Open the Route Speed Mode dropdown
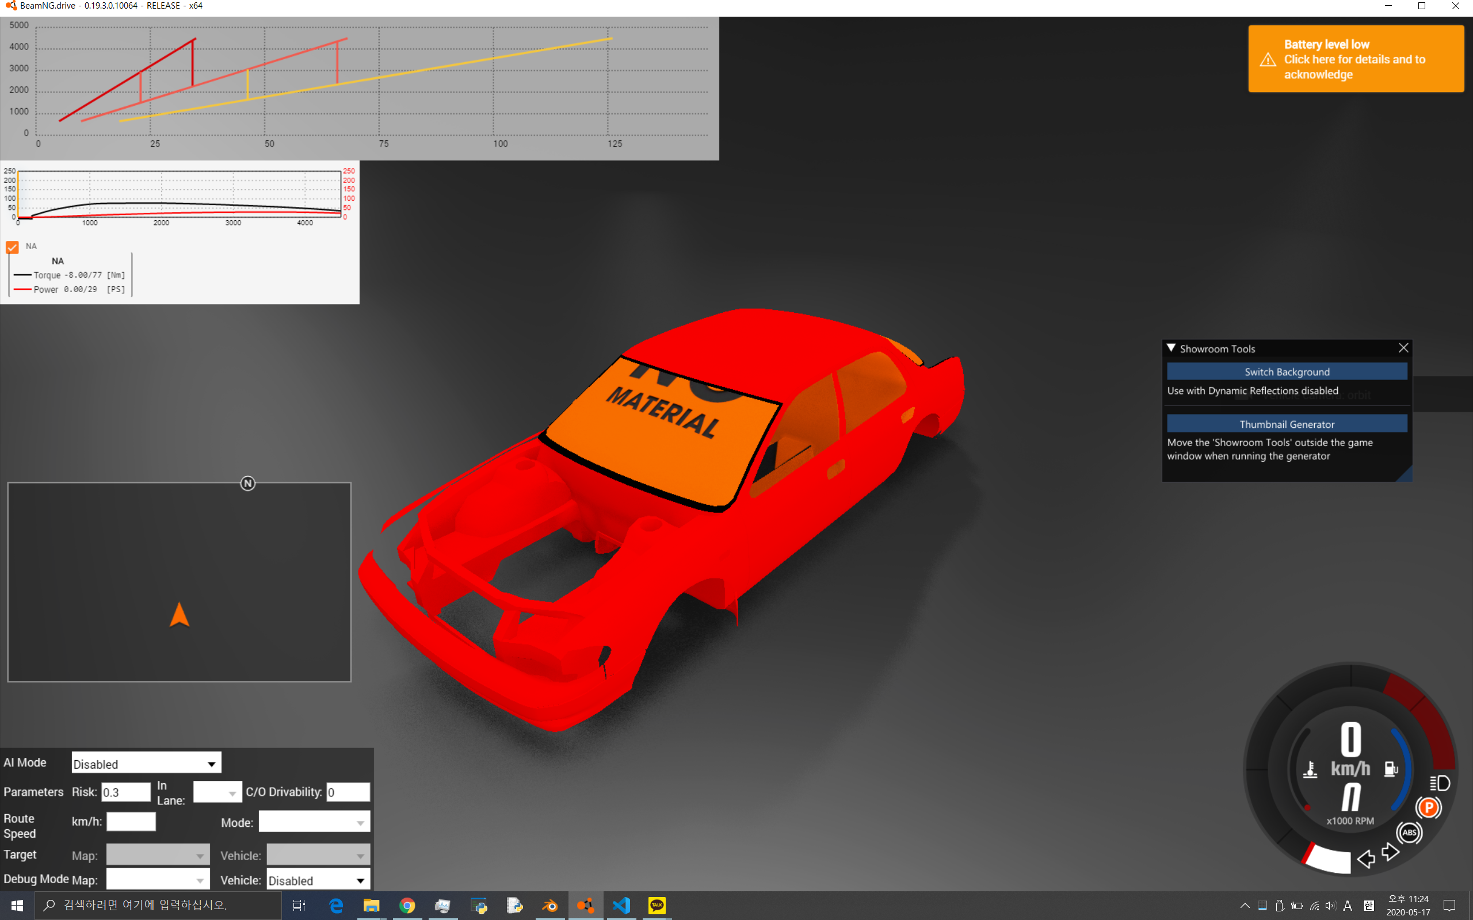The width and height of the screenshot is (1473, 920). 314,822
